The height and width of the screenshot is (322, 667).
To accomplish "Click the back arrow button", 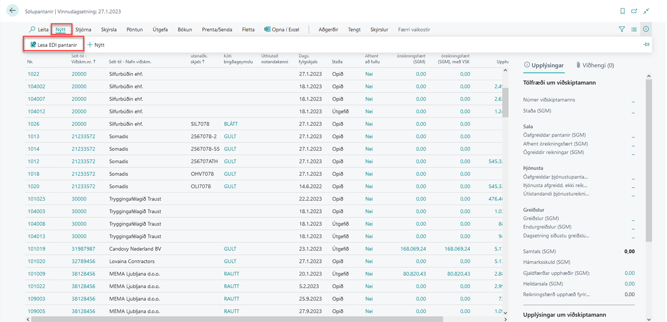I will click(12, 11).
